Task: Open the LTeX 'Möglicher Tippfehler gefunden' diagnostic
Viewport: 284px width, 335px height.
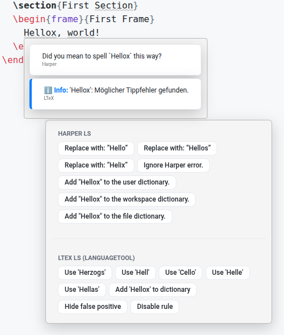Action: coord(115,94)
